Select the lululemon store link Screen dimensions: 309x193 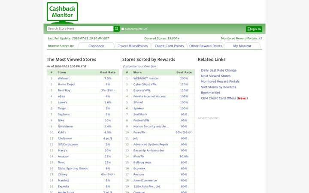click(65, 139)
